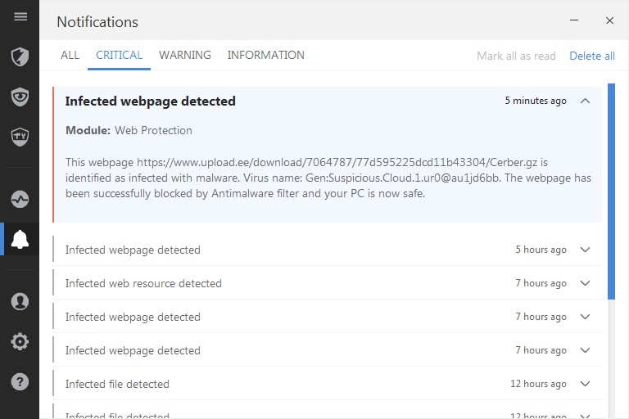Open the My Account profile icon
629x419 pixels.
[x=20, y=301]
